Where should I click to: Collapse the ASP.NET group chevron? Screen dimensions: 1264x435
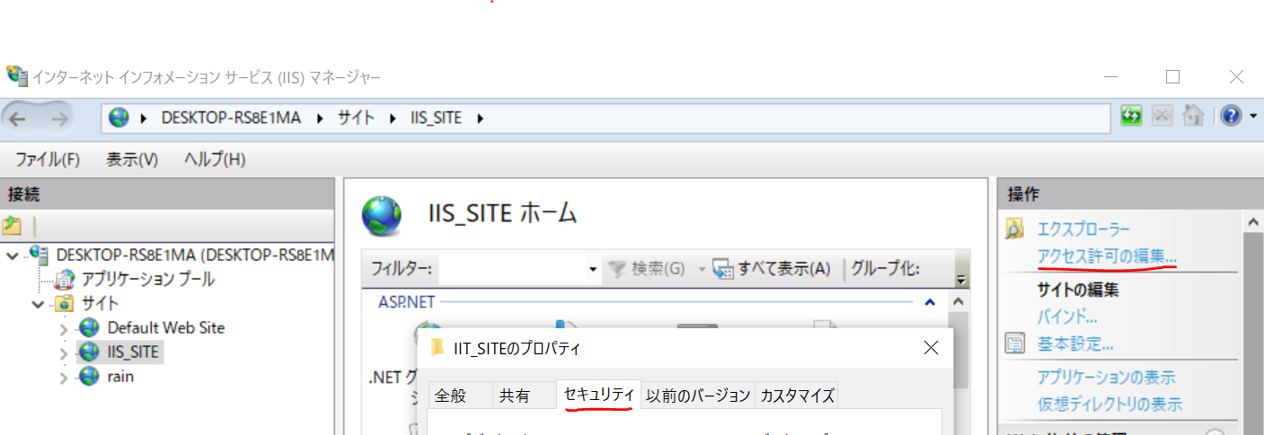930,303
